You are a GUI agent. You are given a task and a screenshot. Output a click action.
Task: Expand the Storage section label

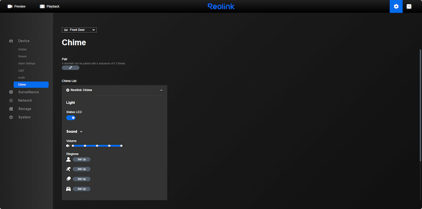click(x=25, y=109)
